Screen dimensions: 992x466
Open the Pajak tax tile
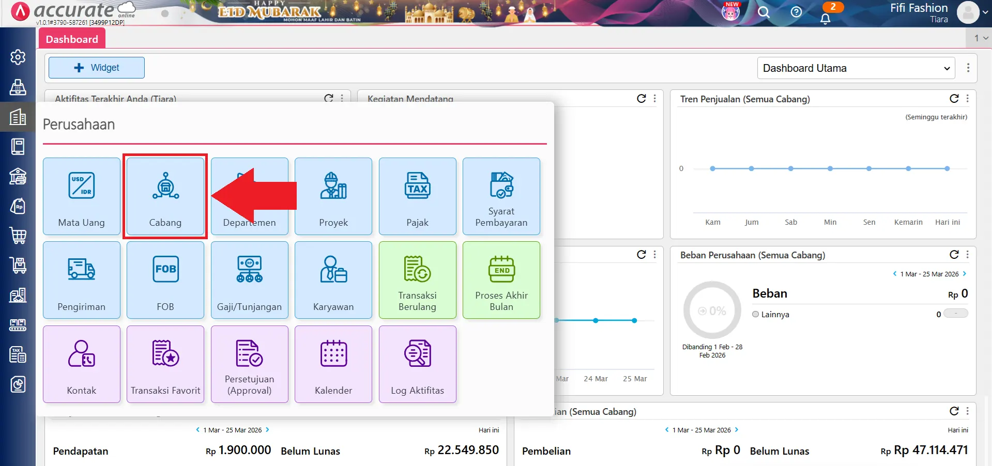(x=417, y=196)
